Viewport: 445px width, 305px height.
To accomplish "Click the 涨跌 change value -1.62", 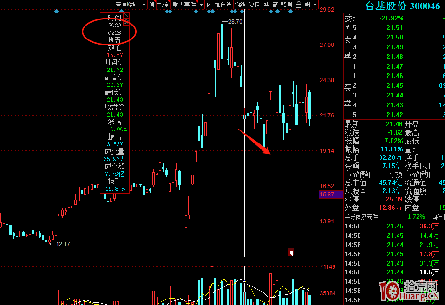I will coord(395,132).
